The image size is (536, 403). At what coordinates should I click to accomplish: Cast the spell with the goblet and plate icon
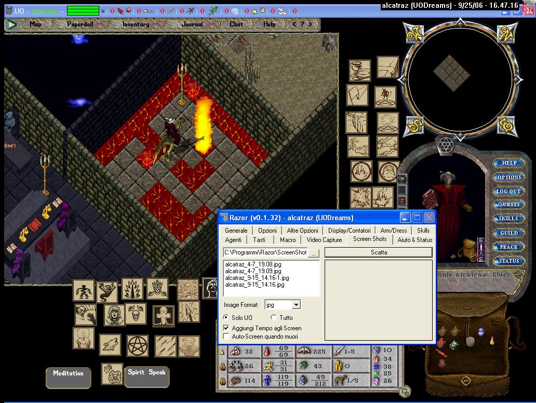click(x=359, y=71)
